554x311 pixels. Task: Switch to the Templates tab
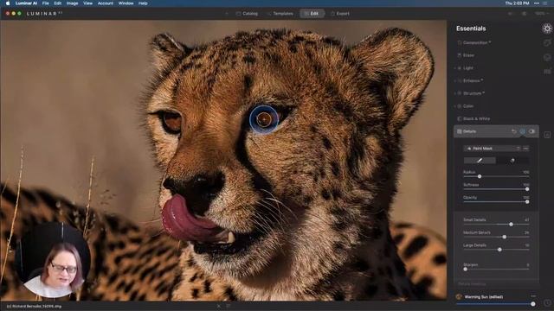click(280, 14)
